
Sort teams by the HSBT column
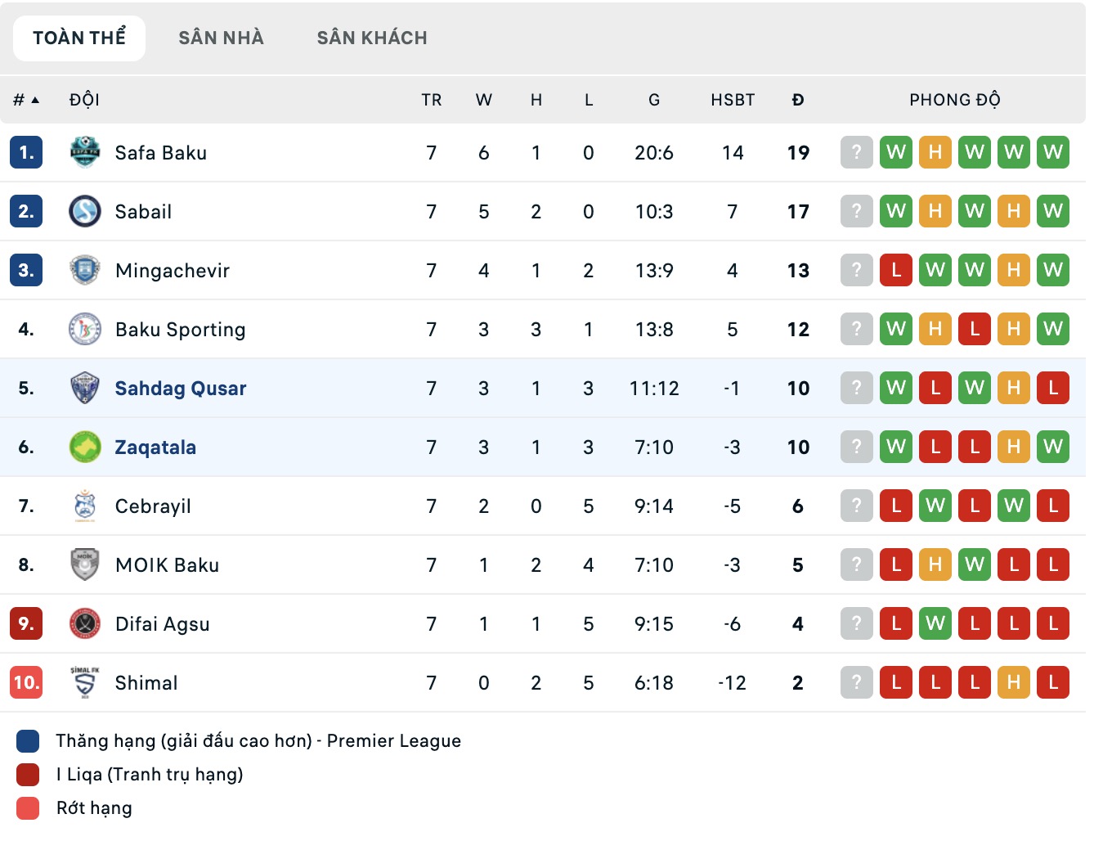733,99
